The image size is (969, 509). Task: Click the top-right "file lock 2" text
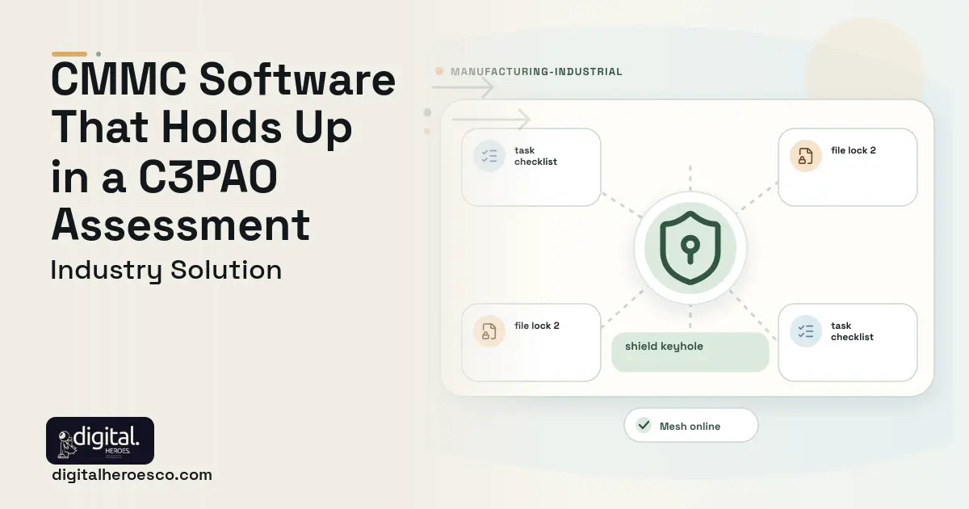[854, 150]
